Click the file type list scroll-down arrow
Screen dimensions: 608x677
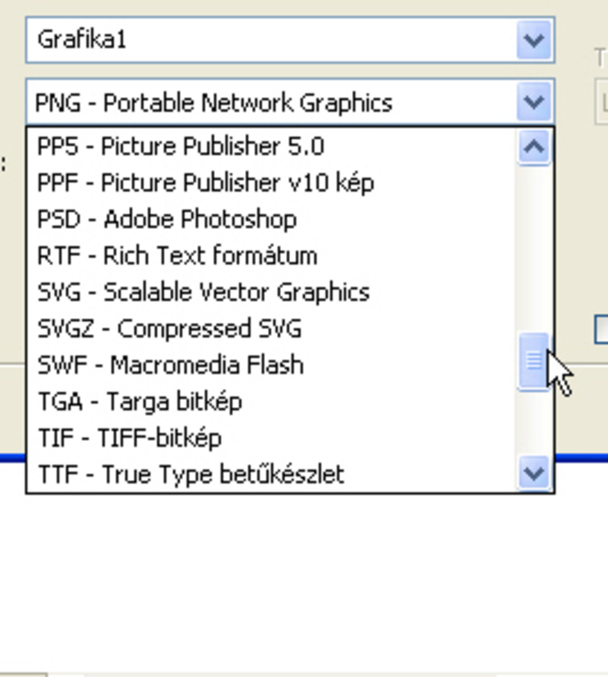click(x=534, y=473)
